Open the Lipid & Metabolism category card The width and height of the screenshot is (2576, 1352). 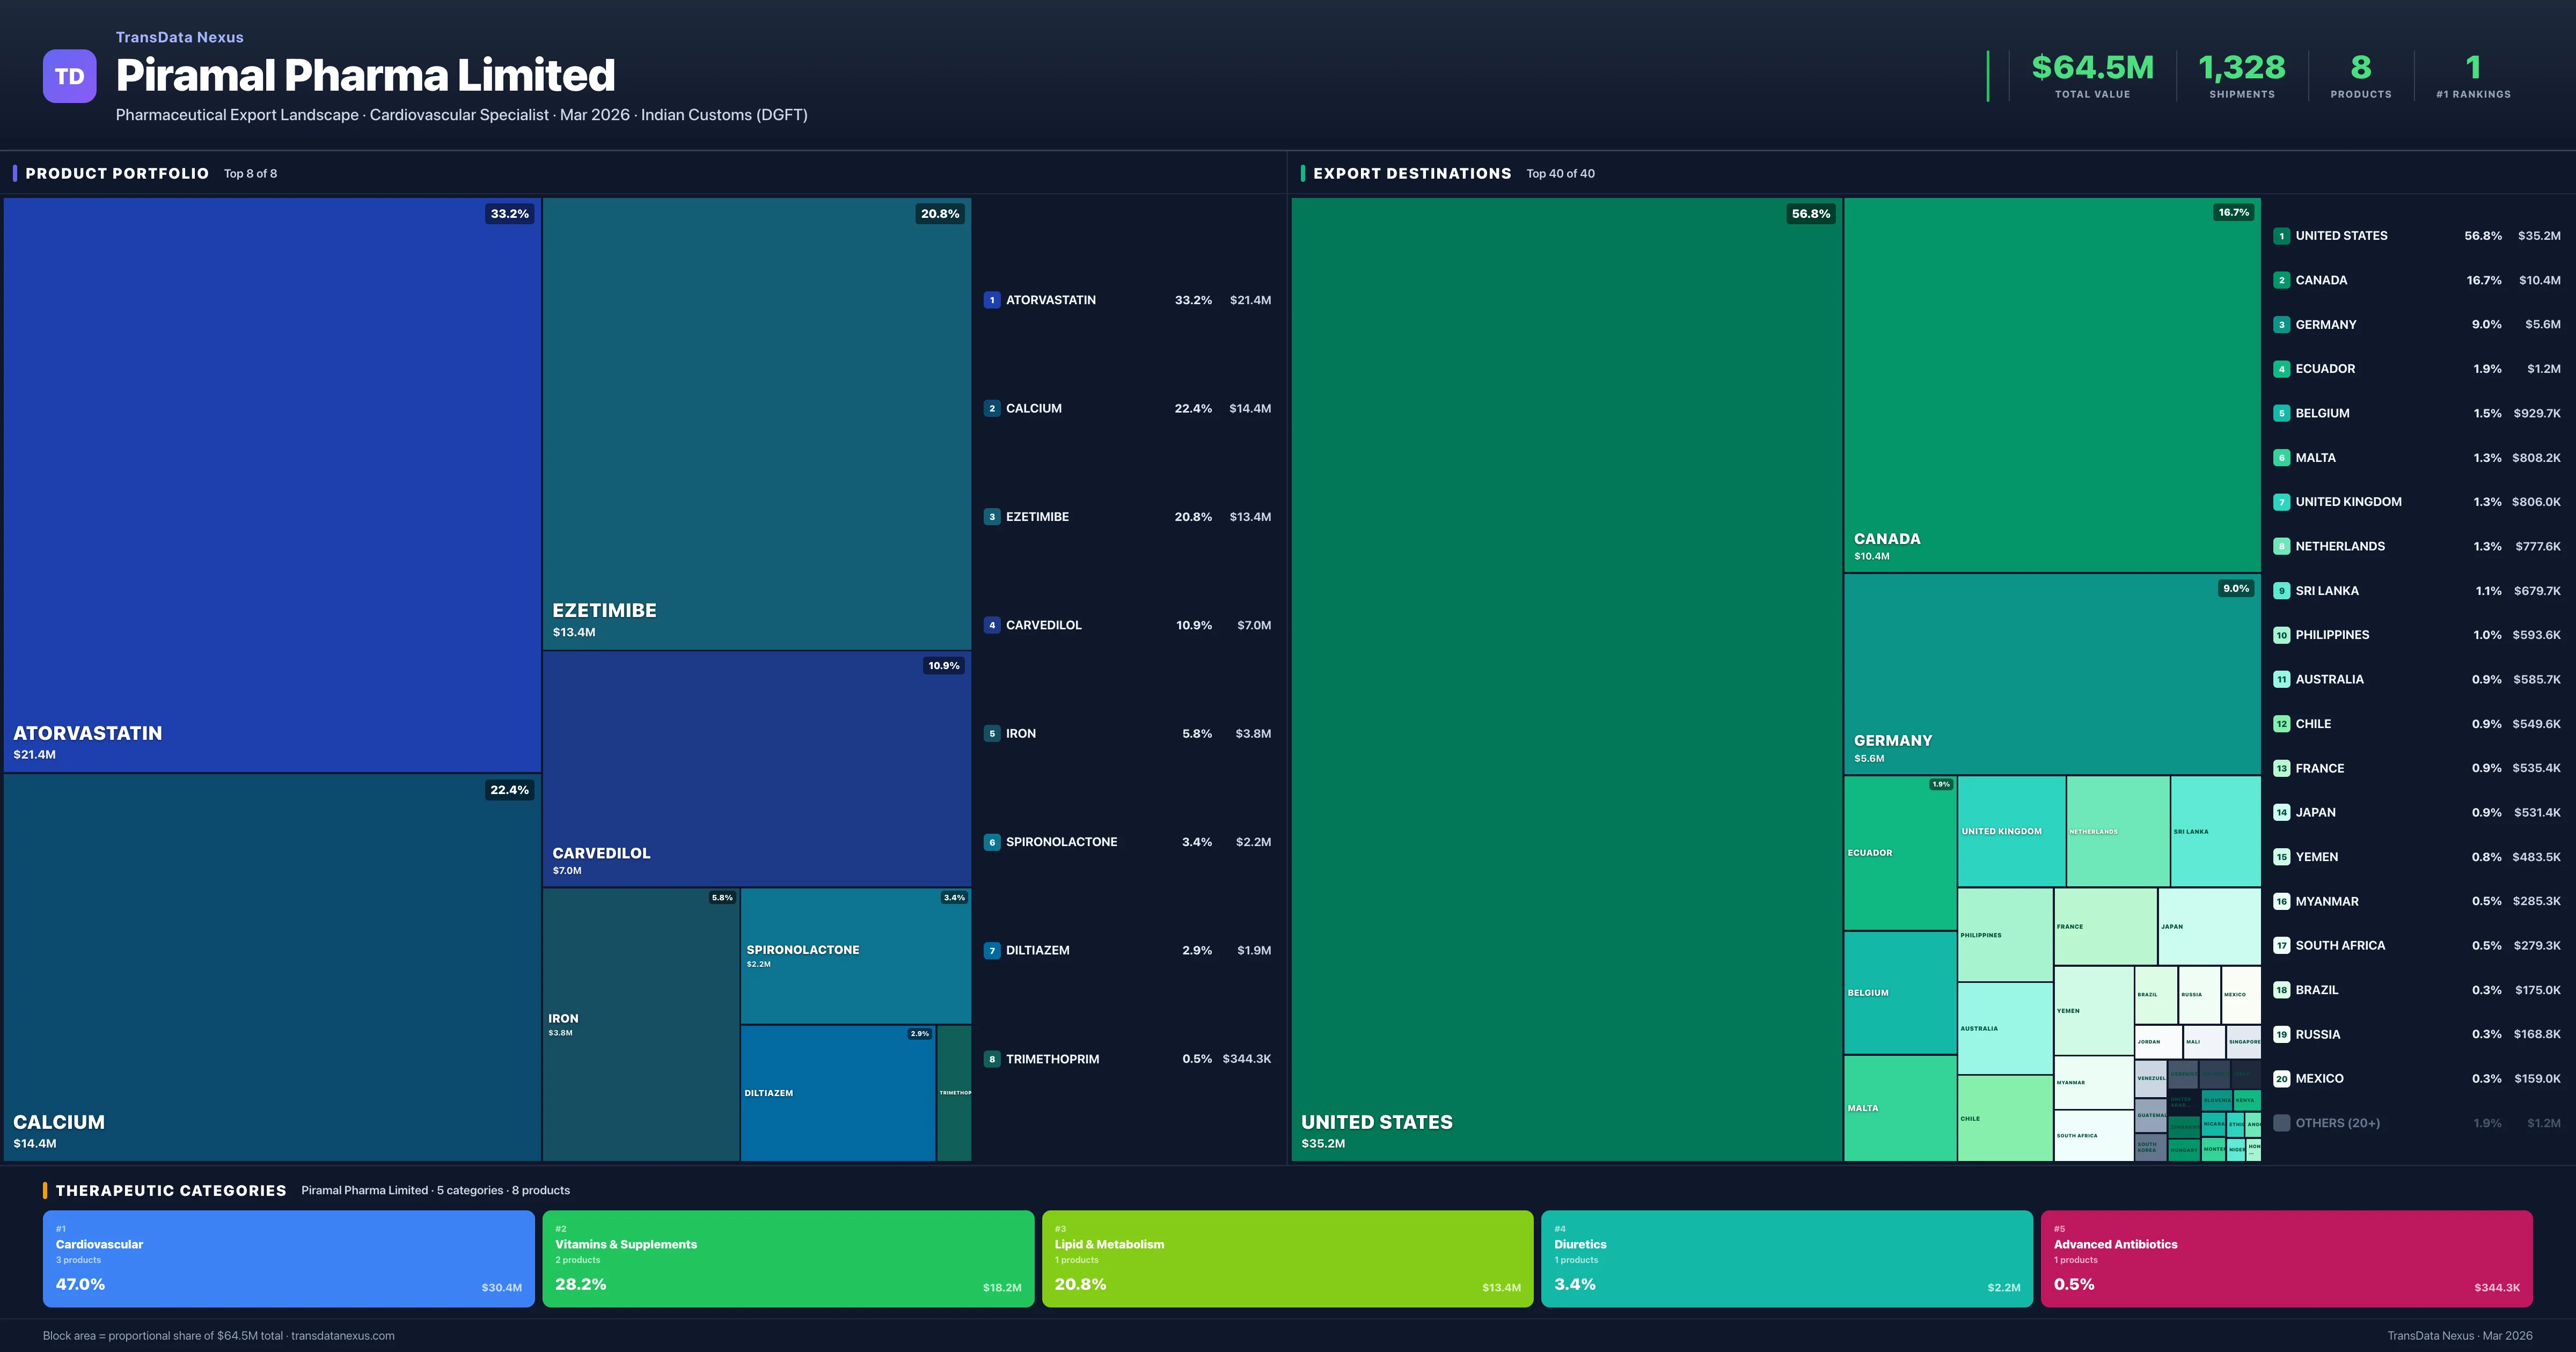pos(1287,1258)
